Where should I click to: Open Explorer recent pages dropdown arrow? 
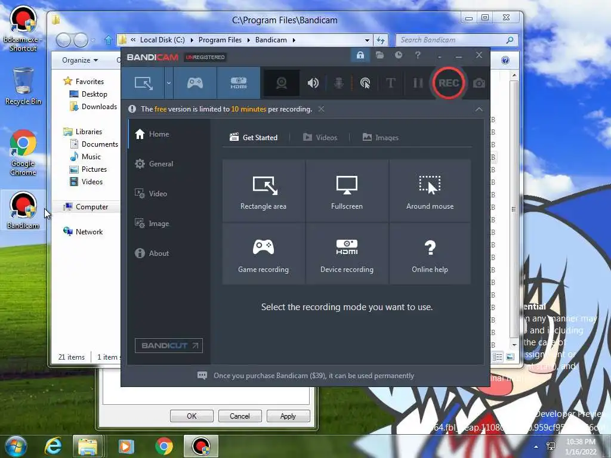tap(93, 40)
